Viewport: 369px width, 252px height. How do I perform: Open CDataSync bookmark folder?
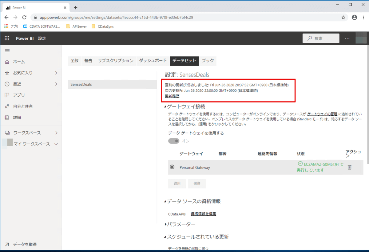[x=103, y=26]
